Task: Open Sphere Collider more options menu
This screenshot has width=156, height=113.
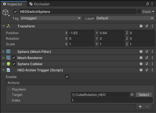Action: point(152,64)
